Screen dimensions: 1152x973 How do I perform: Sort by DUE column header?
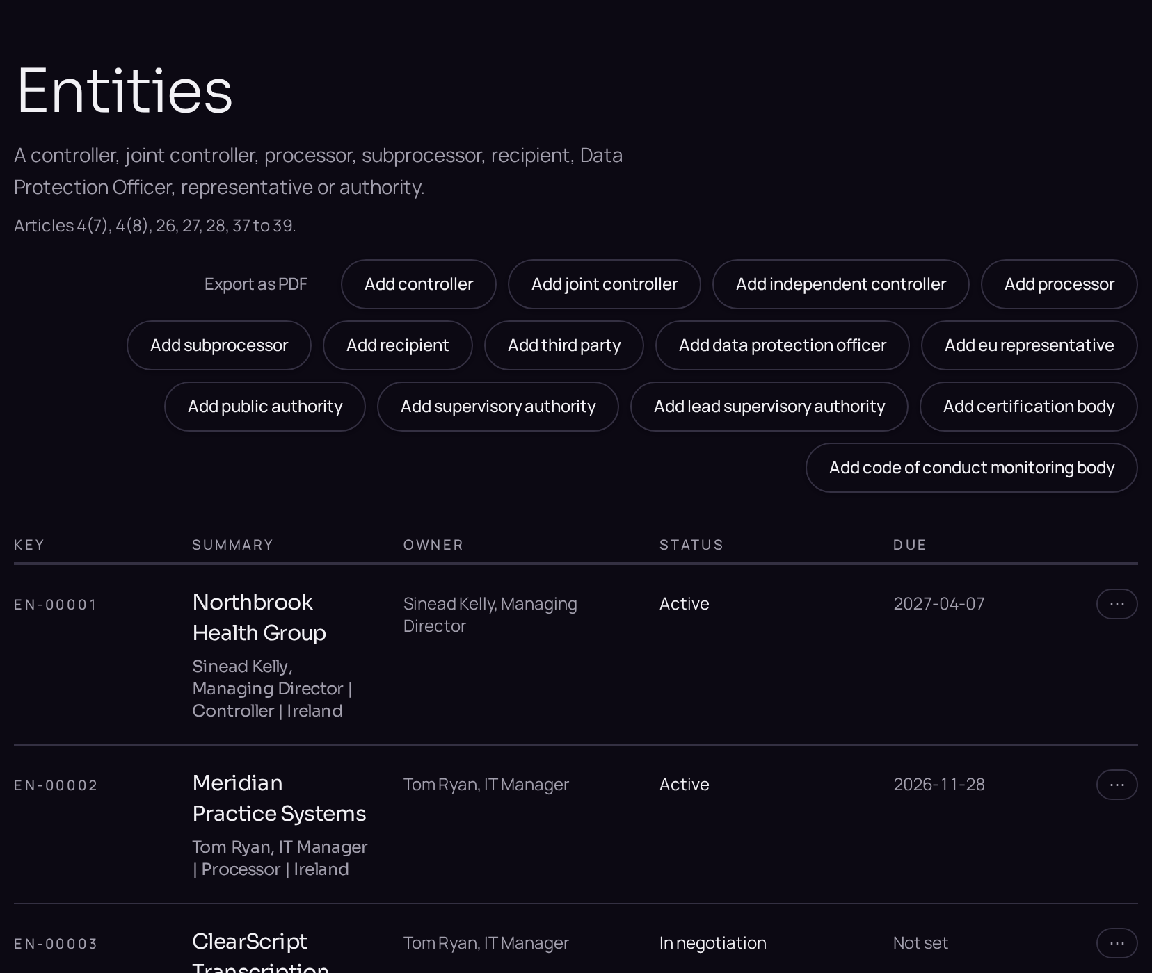click(909, 545)
